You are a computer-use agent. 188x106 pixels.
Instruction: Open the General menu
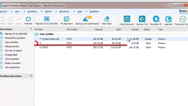pos(4,11)
